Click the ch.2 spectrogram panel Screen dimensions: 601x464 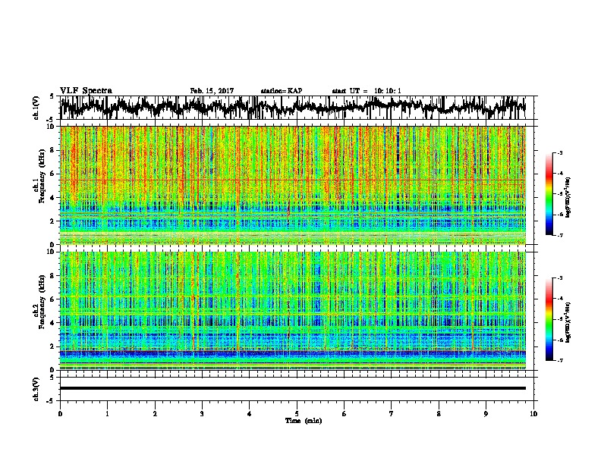(293, 311)
